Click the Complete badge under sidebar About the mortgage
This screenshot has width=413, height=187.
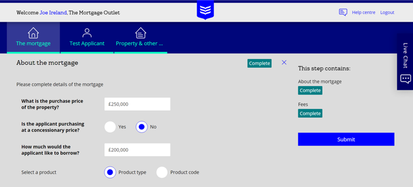click(x=310, y=90)
